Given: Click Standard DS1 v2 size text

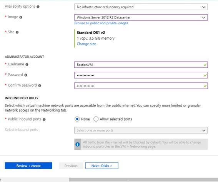Looking at the screenshot, I should 91,33.
